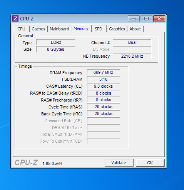The width and height of the screenshot is (184, 190).
Task: Click the Channel # label
Action: (x=100, y=43)
